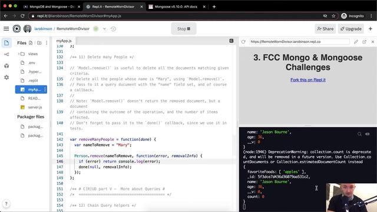Screen dimensions: 377x212
Task: Click the eye-slash tracking icon in address bar
Action: pyautogui.click(x=325, y=16)
